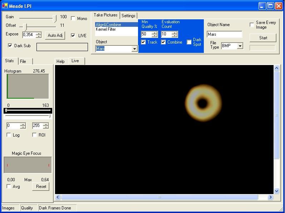Enable the Mono checkbox
285x213 pixels.
(73, 19)
